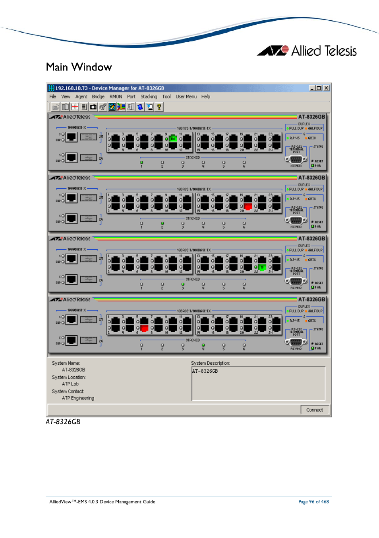The width and height of the screenshot is (379, 538).
Task: Click the System Description label
Action: (x=211, y=363)
